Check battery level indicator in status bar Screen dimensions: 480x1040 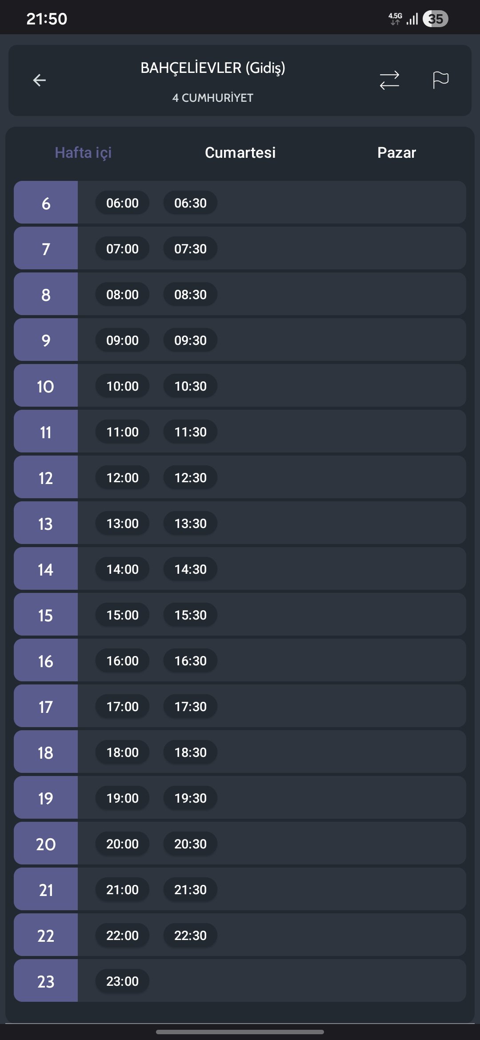435,19
